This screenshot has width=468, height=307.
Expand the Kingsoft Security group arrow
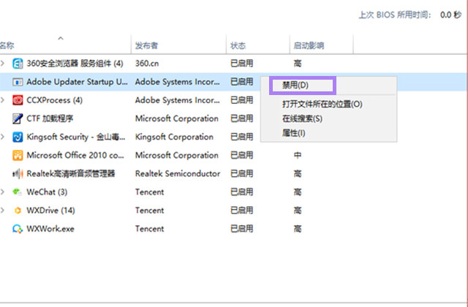click(x=4, y=137)
